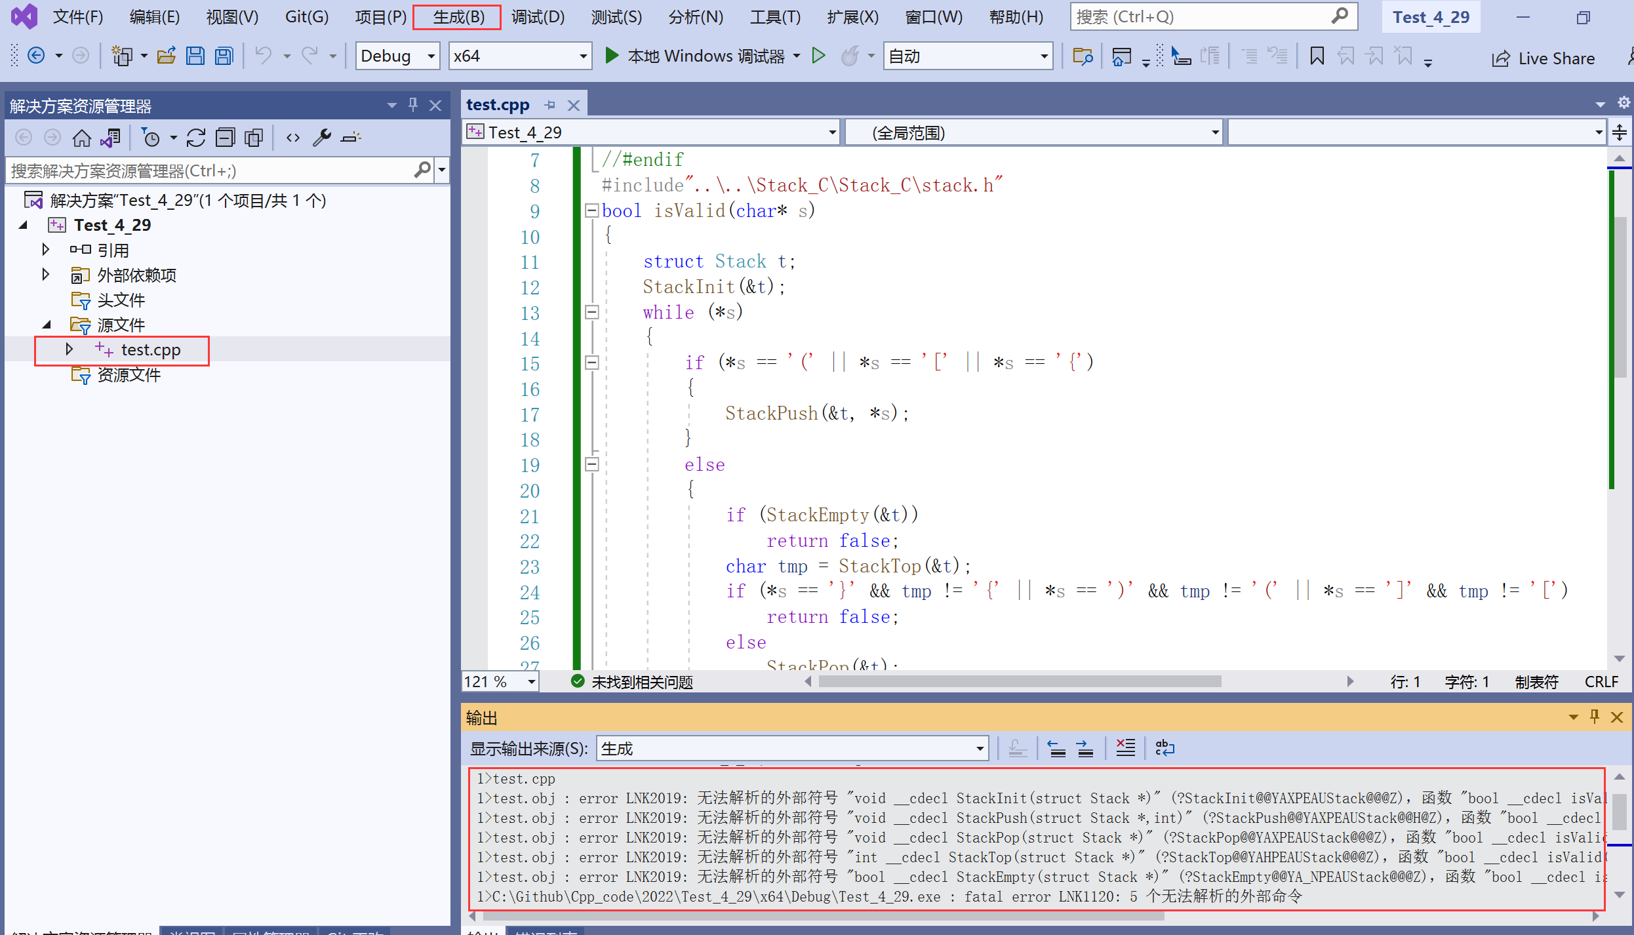Expand the 引用 node in solution tree
Screen dimensions: 1634x935
pyautogui.click(x=45, y=250)
